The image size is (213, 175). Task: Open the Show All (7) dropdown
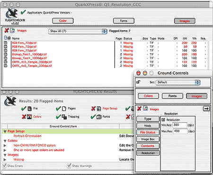pos(78,31)
